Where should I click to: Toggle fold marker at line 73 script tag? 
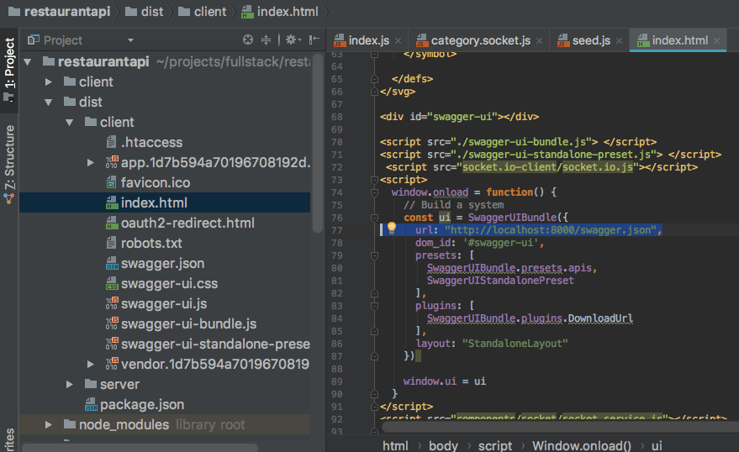point(374,180)
